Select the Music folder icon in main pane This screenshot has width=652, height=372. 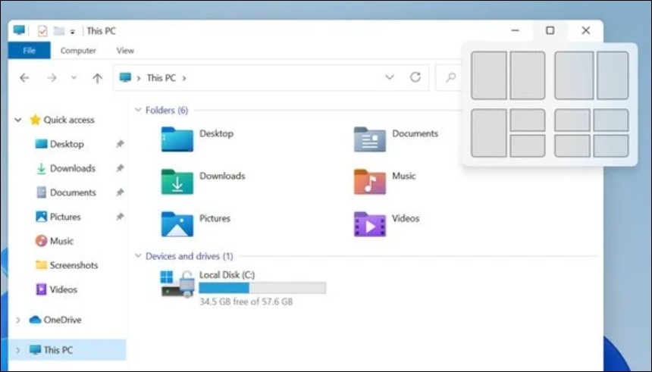(x=370, y=182)
